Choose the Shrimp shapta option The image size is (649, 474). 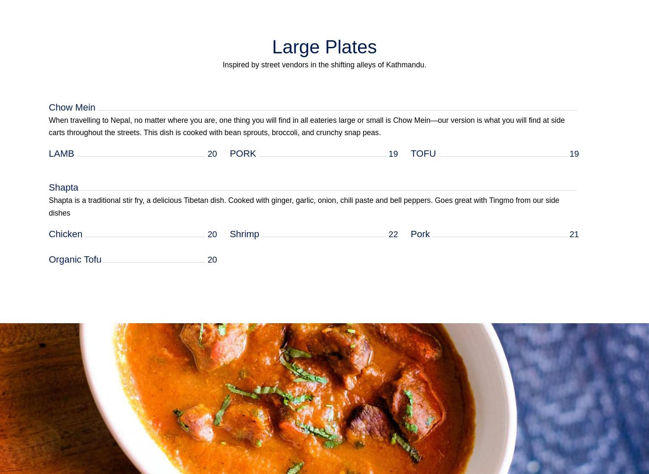(244, 234)
